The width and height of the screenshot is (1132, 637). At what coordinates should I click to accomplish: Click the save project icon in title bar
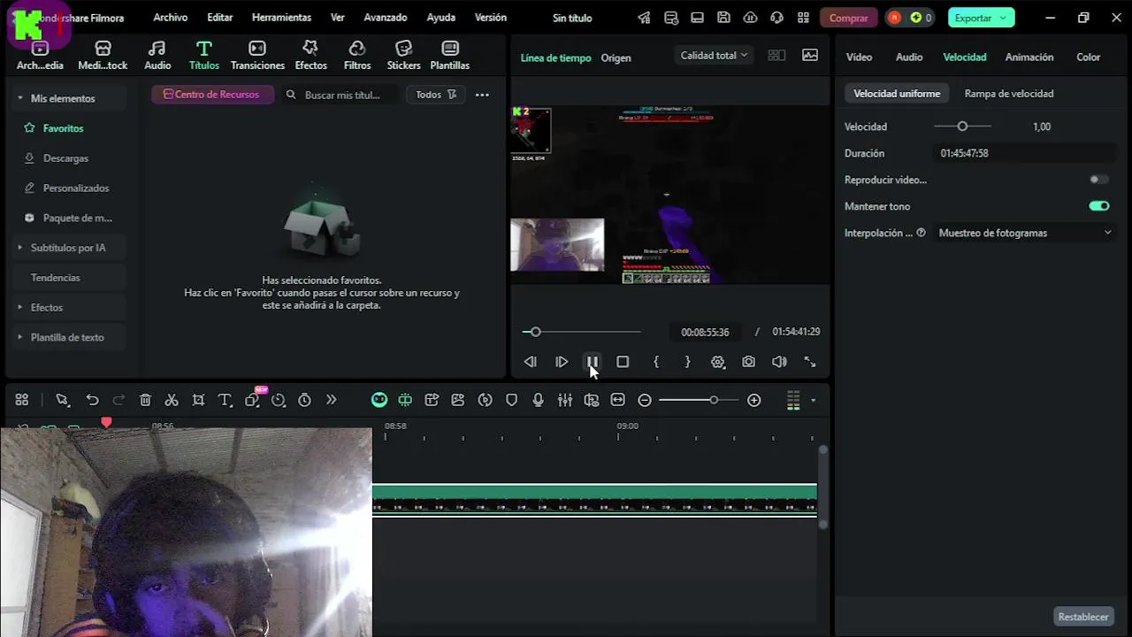723,18
